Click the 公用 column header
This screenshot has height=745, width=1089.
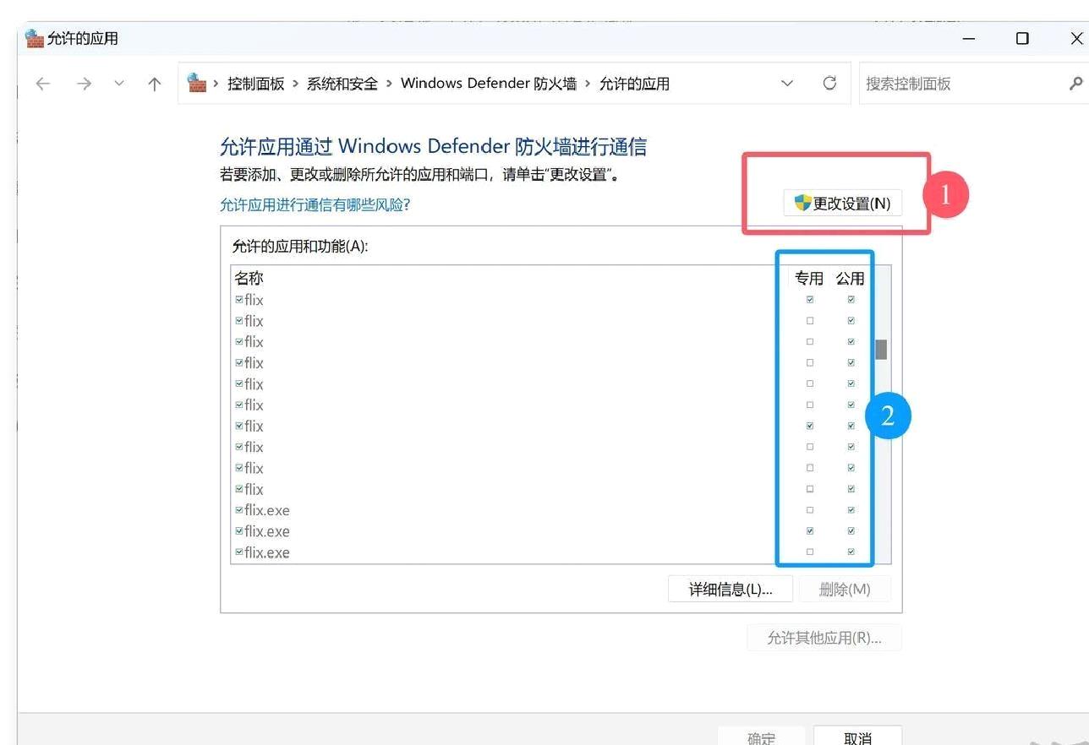click(851, 278)
